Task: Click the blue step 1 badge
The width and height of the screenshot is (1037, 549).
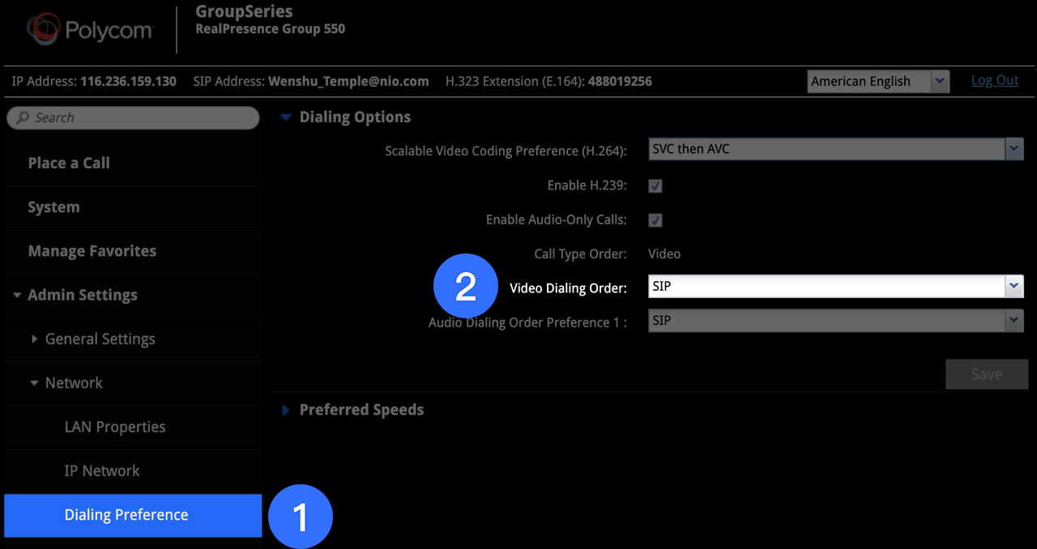Action: [301, 517]
